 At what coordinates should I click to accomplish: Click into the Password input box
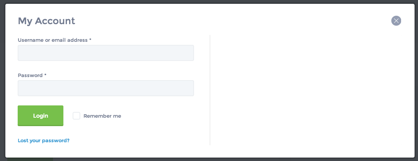106,88
